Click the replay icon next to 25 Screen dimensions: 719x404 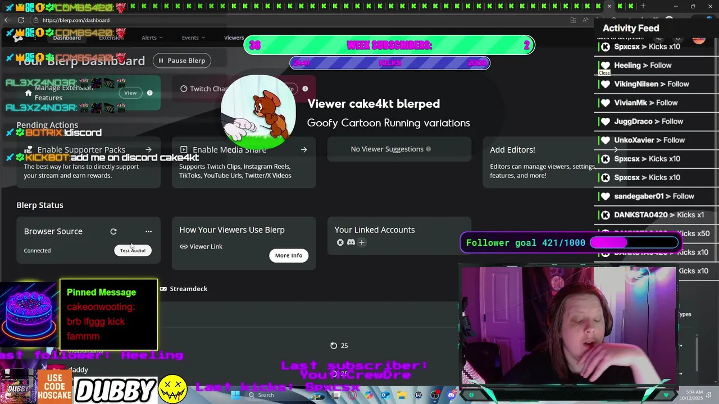[334, 346]
